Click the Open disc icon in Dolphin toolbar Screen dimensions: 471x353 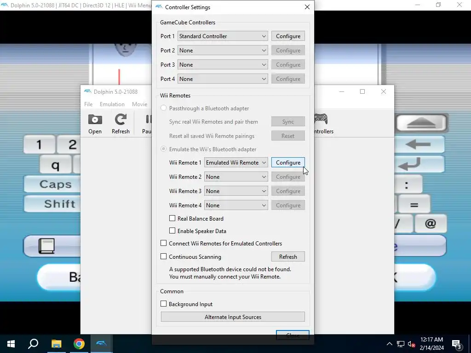[95, 120]
